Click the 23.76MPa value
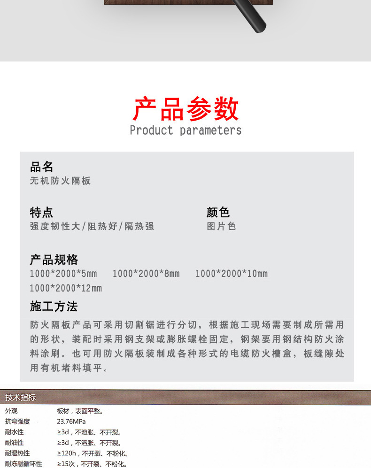This screenshot has width=371, height=468. click(71, 422)
